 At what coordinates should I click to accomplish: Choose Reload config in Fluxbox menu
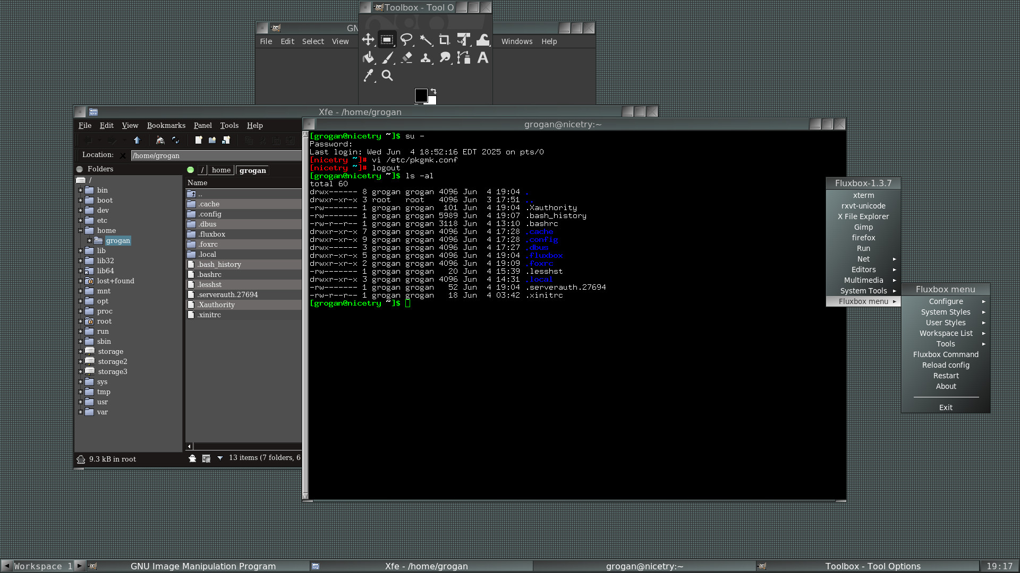tap(946, 365)
